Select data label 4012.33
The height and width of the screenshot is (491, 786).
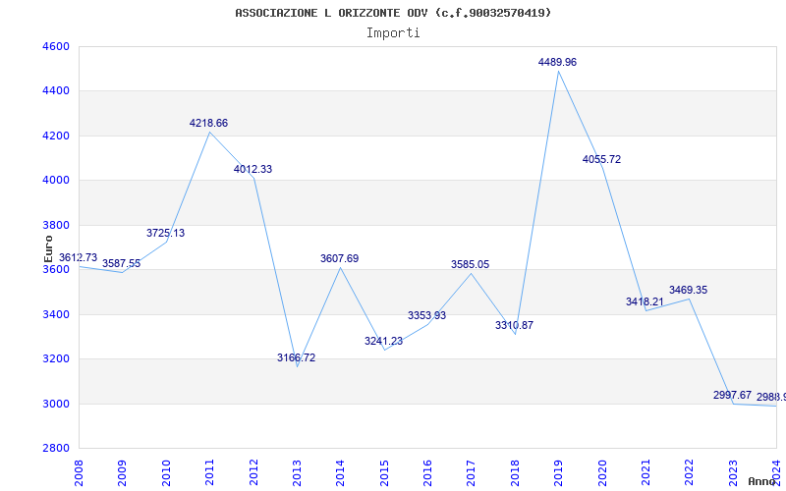(x=253, y=169)
